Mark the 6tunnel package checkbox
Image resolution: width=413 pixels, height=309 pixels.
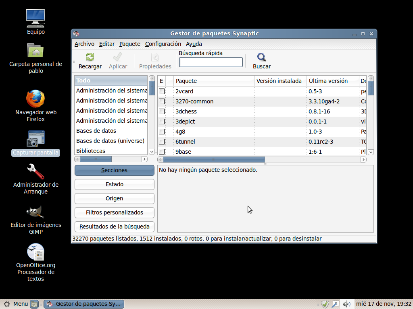tap(162, 142)
